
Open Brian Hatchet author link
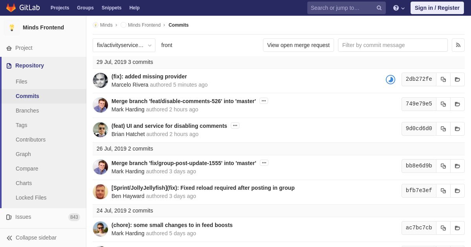[128, 134]
